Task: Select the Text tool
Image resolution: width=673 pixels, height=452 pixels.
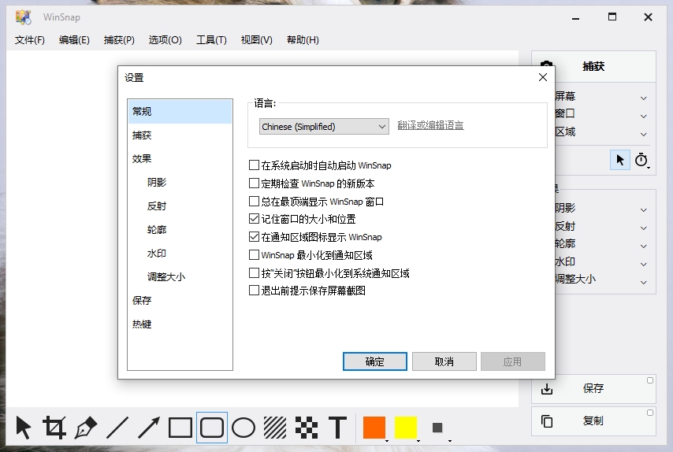Action: click(338, 427)
